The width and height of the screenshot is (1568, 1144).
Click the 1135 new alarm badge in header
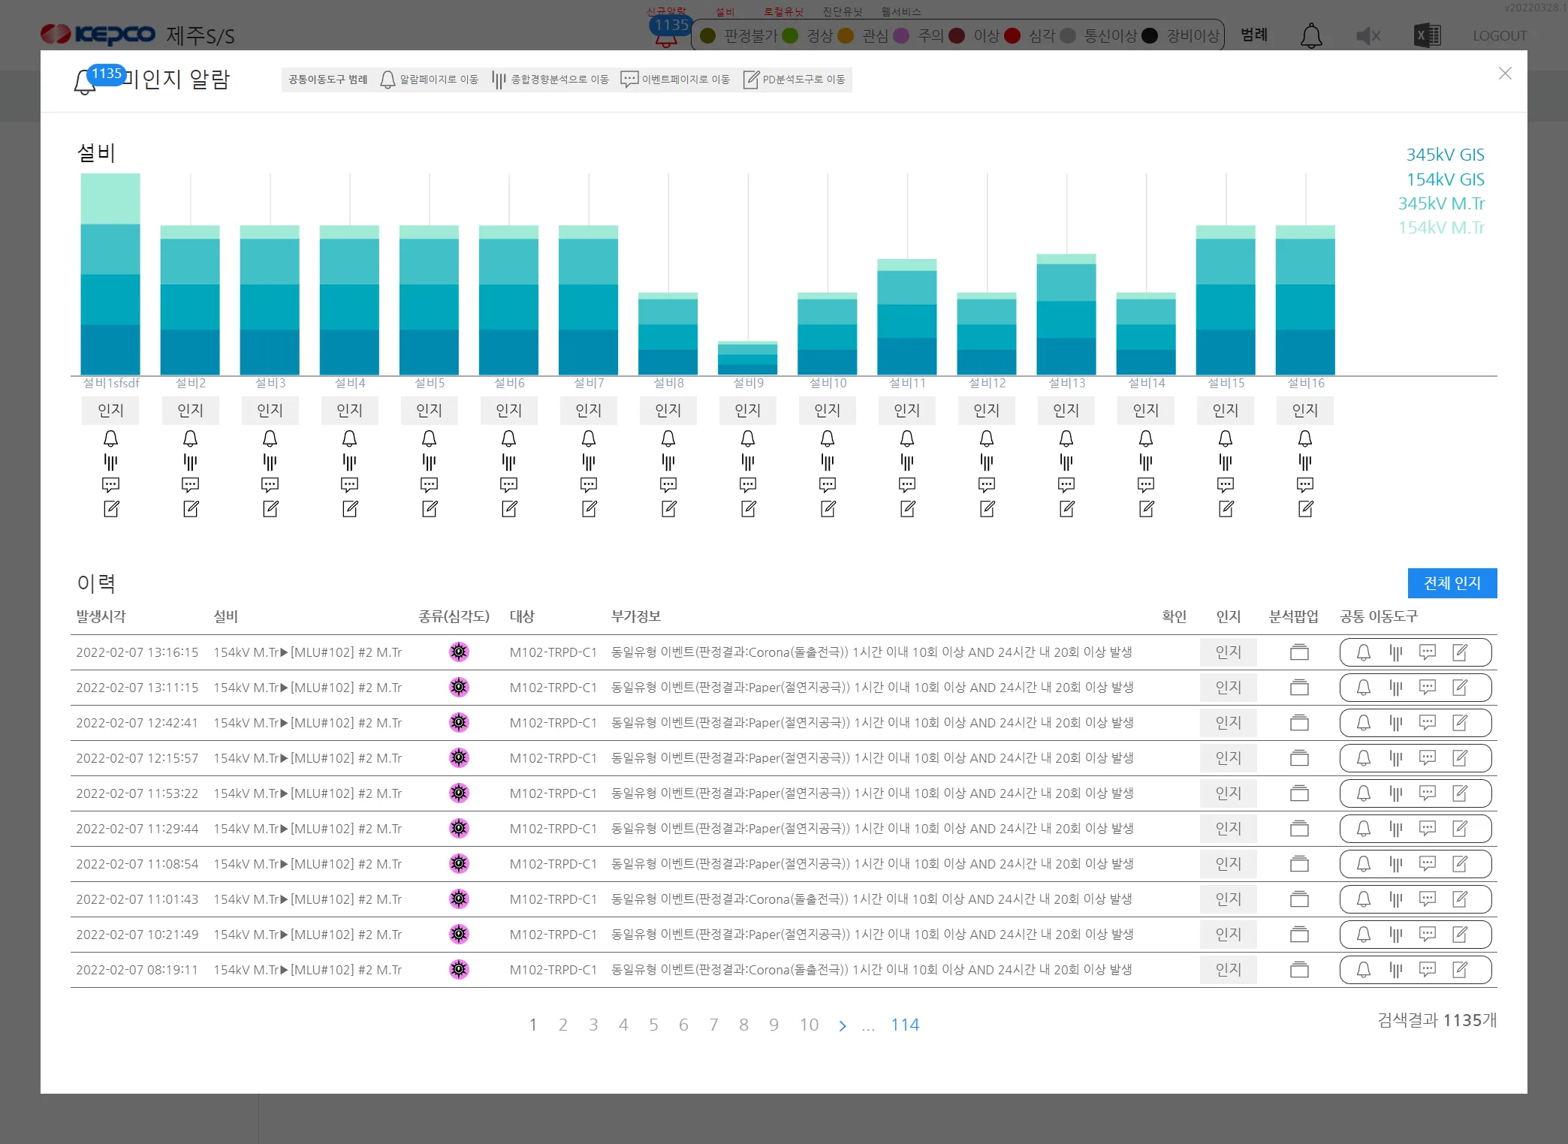tap(671, 26)
